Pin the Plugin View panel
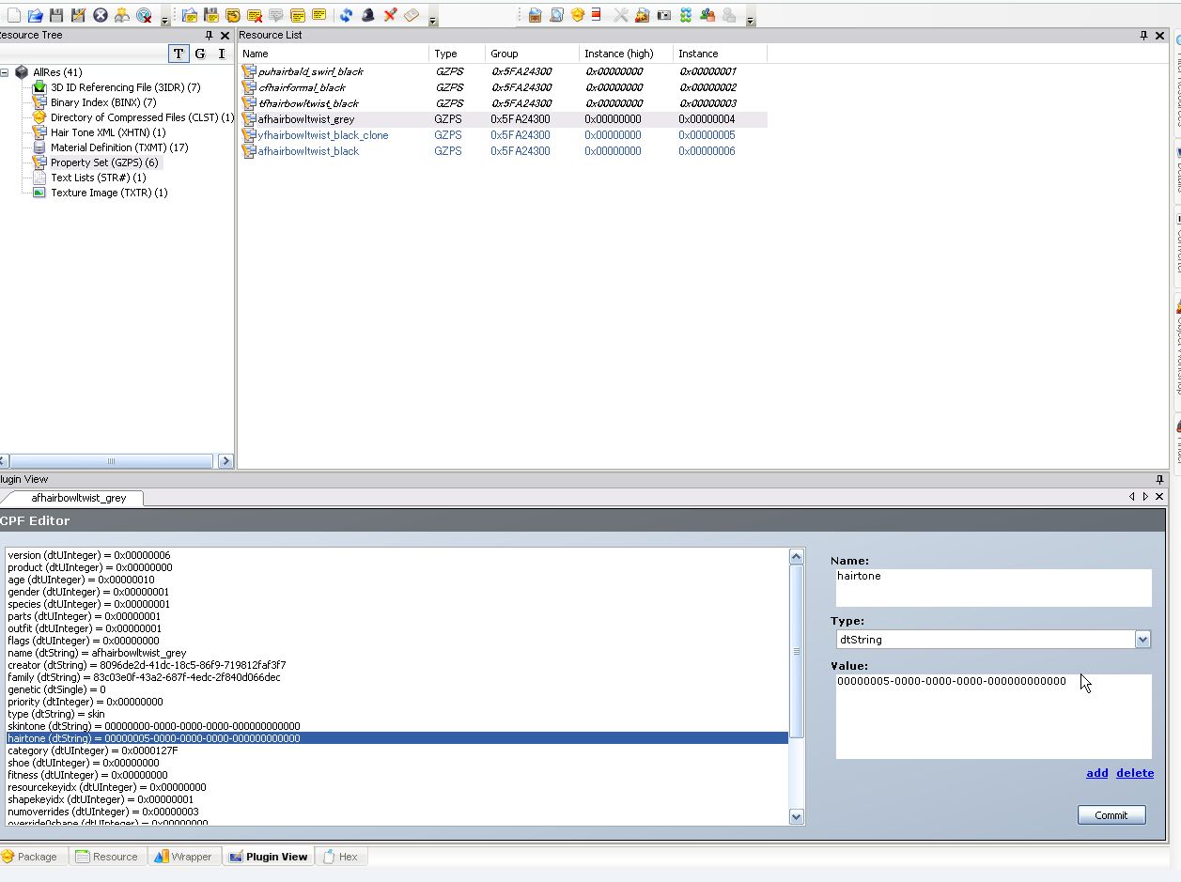Screen dimensions: 1181x882 [1159, 479]
